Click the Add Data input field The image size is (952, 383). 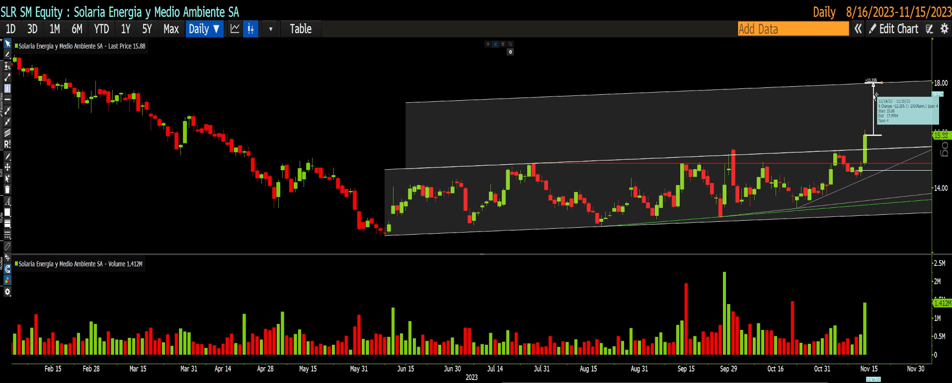tap(793, 29)
